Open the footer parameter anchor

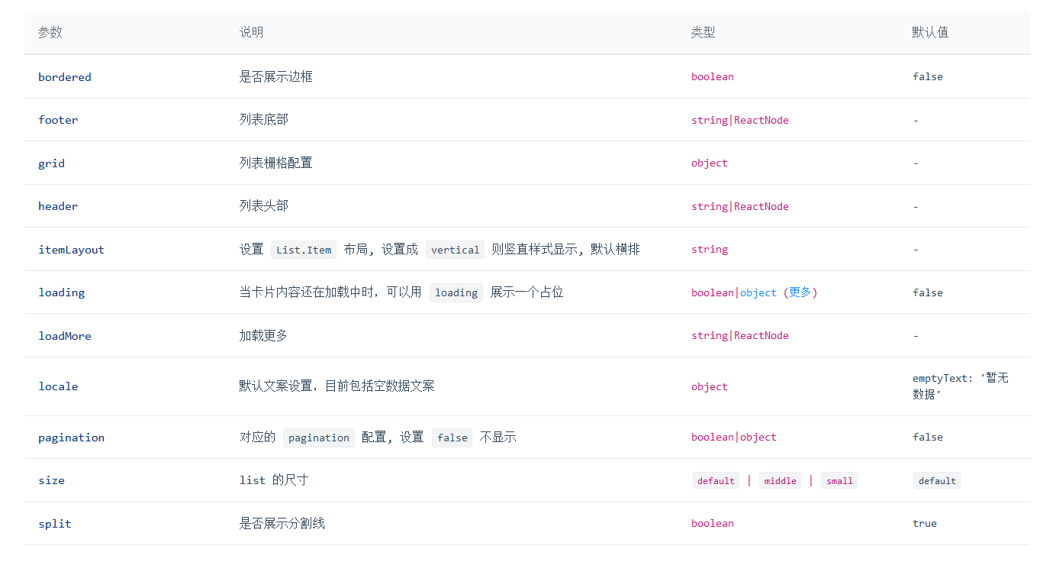point(58,120)
